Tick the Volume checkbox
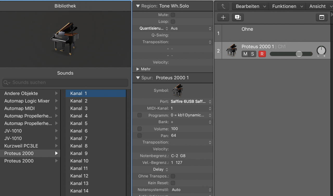The image size is (333, 196). point(139,129)
